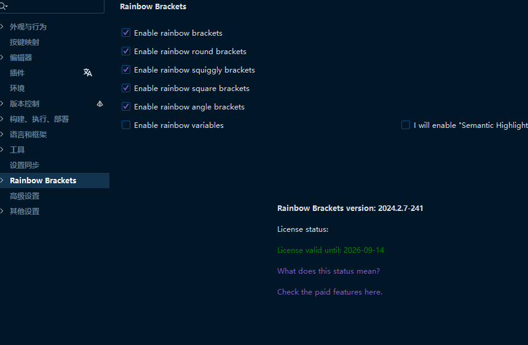Expand the 编辑器 tree node

coord(2,58)
